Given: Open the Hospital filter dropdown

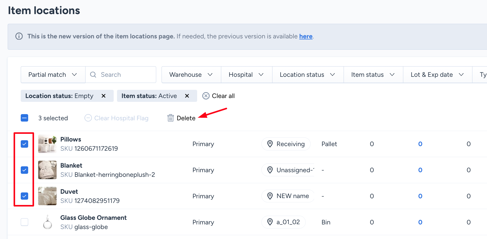Looking at the screenshot, I should (247, 75).
